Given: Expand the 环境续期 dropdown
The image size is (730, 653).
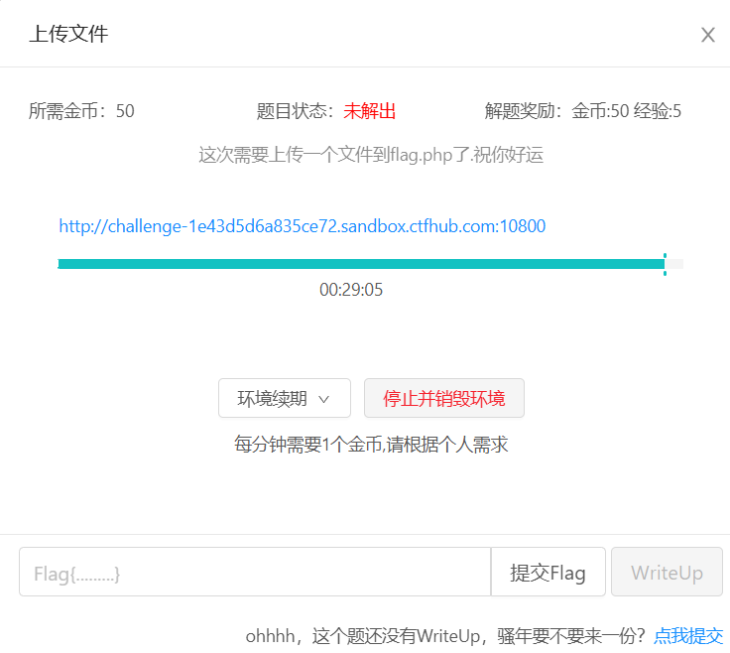Looking at the screenshot, I should (x=284, y=399).
